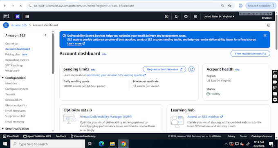The height and width of the screenshot is (148, 278).
Task: Open the Windows Start menu
Action: tap(5, 144)
